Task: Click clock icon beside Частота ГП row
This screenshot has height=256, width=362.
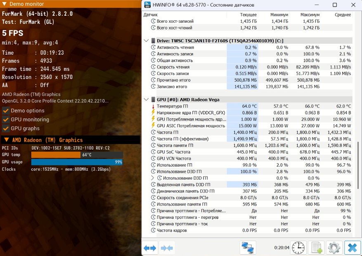Action: (153, 132)
